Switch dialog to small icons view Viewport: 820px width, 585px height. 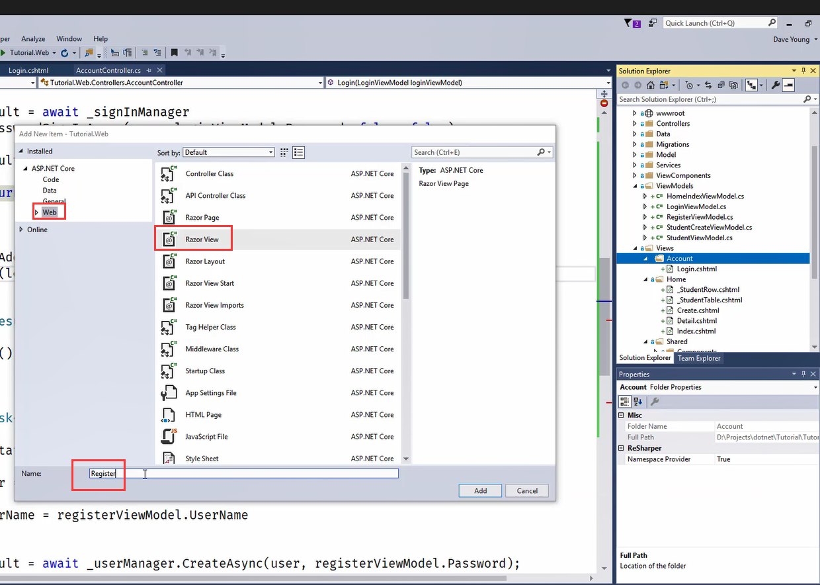point(284,152)
